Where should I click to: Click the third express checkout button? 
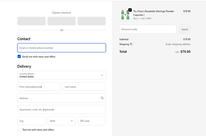[92, 21]
